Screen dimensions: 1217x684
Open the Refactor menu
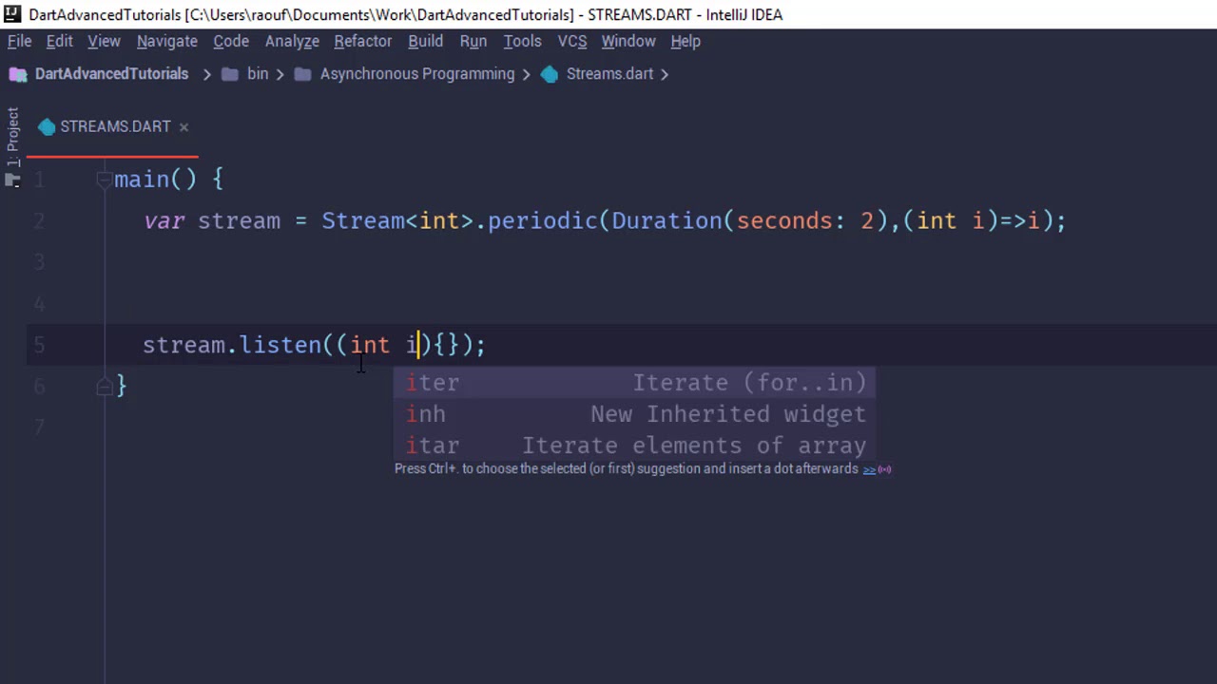(x=362, y=42)
